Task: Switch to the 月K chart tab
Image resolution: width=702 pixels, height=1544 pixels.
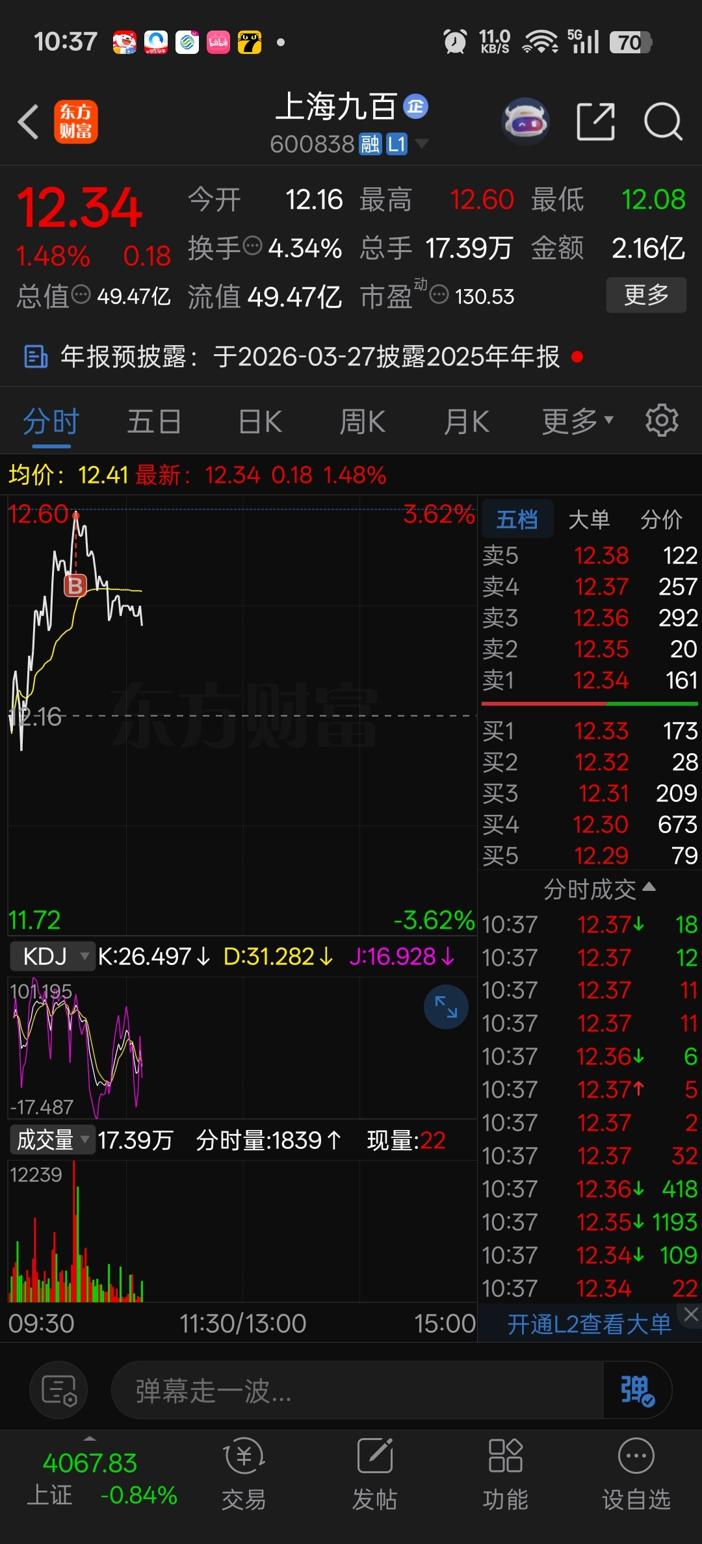Action: pyautogui.click(x=466, y=422)
